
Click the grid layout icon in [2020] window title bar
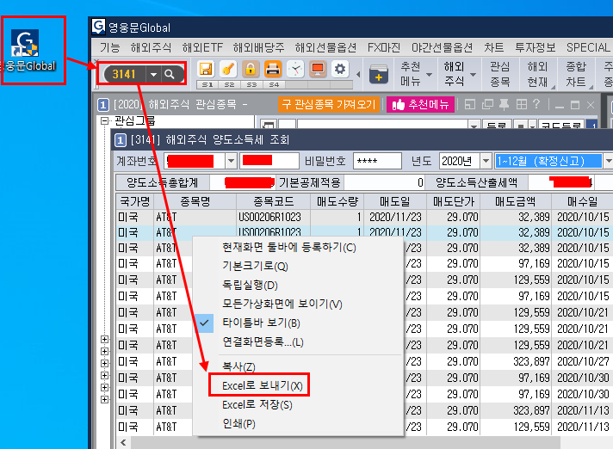tap(522, 104)
